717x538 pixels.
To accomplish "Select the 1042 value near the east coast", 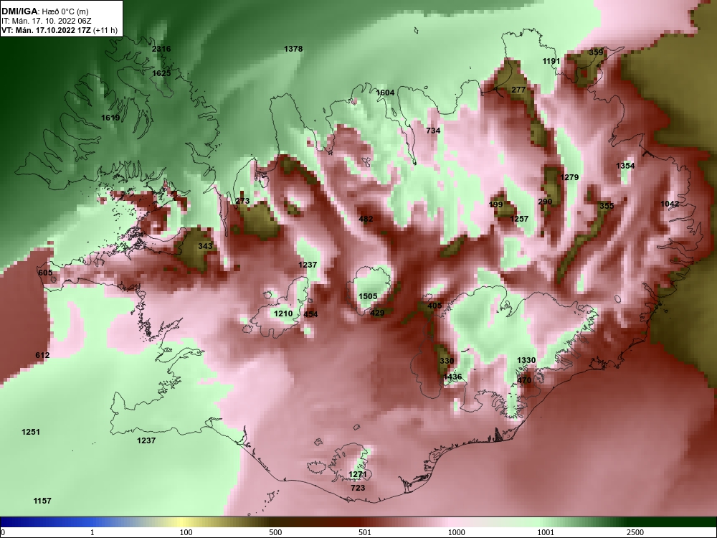I will [x=670, y=204].
